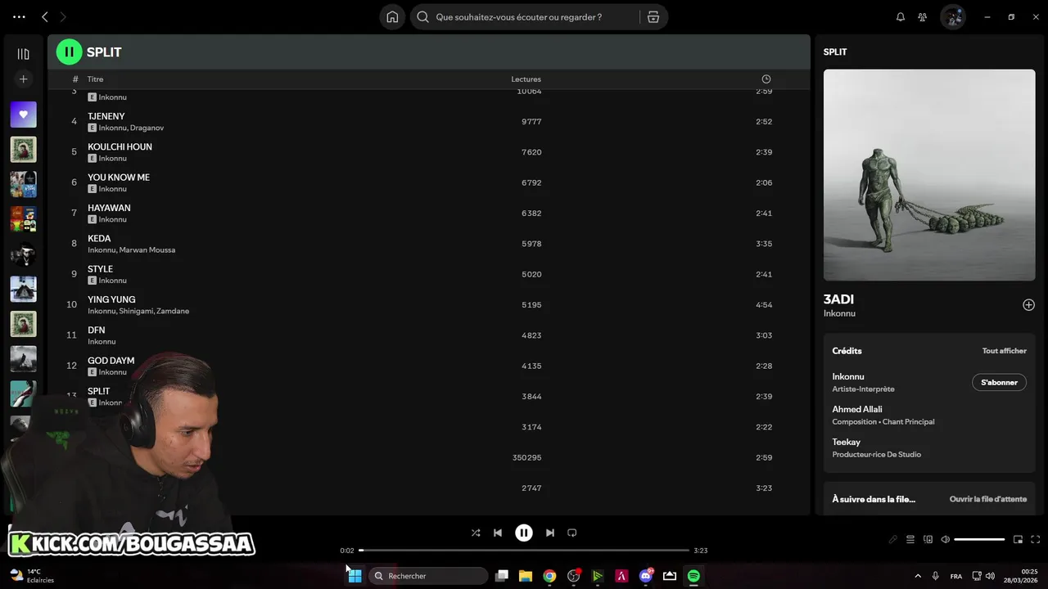Sort by the Titre column header
The height and width of the screenshot is (589, 1048).
(x=95, y=79)
